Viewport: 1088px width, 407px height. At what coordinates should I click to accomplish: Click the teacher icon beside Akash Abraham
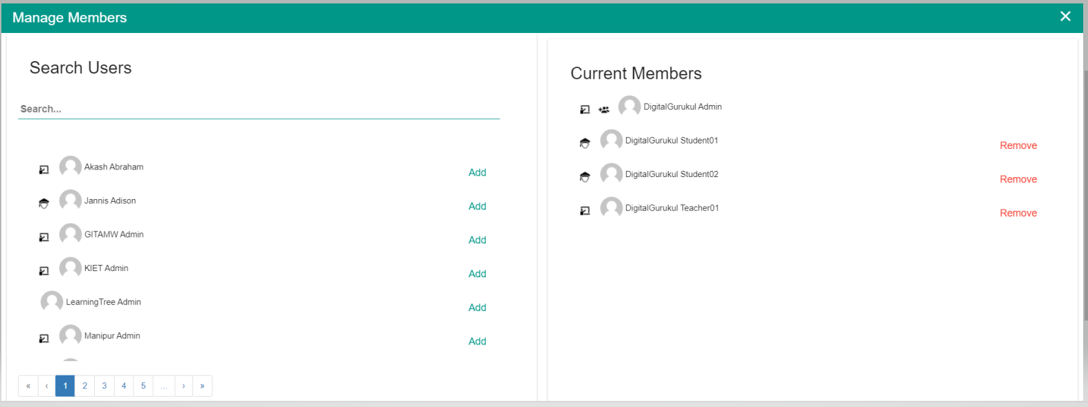point(44,170)
